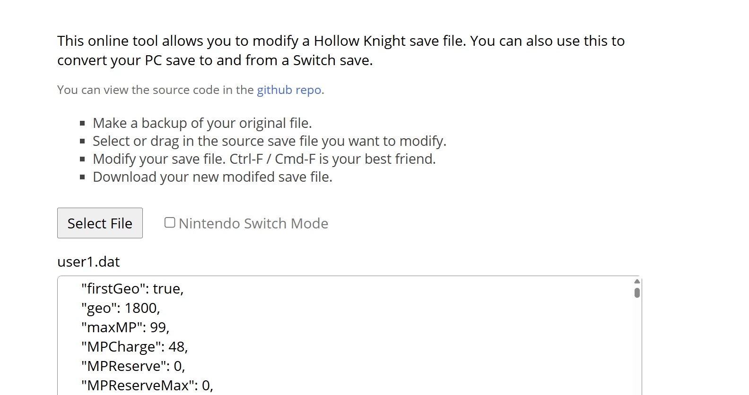Click the save editor scrollbar up arrow

click(x=637, y=281)
